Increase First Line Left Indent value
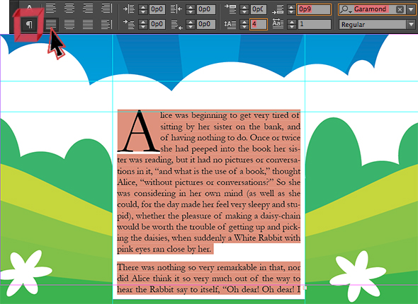The image size is (418, 304). point(143,22)
